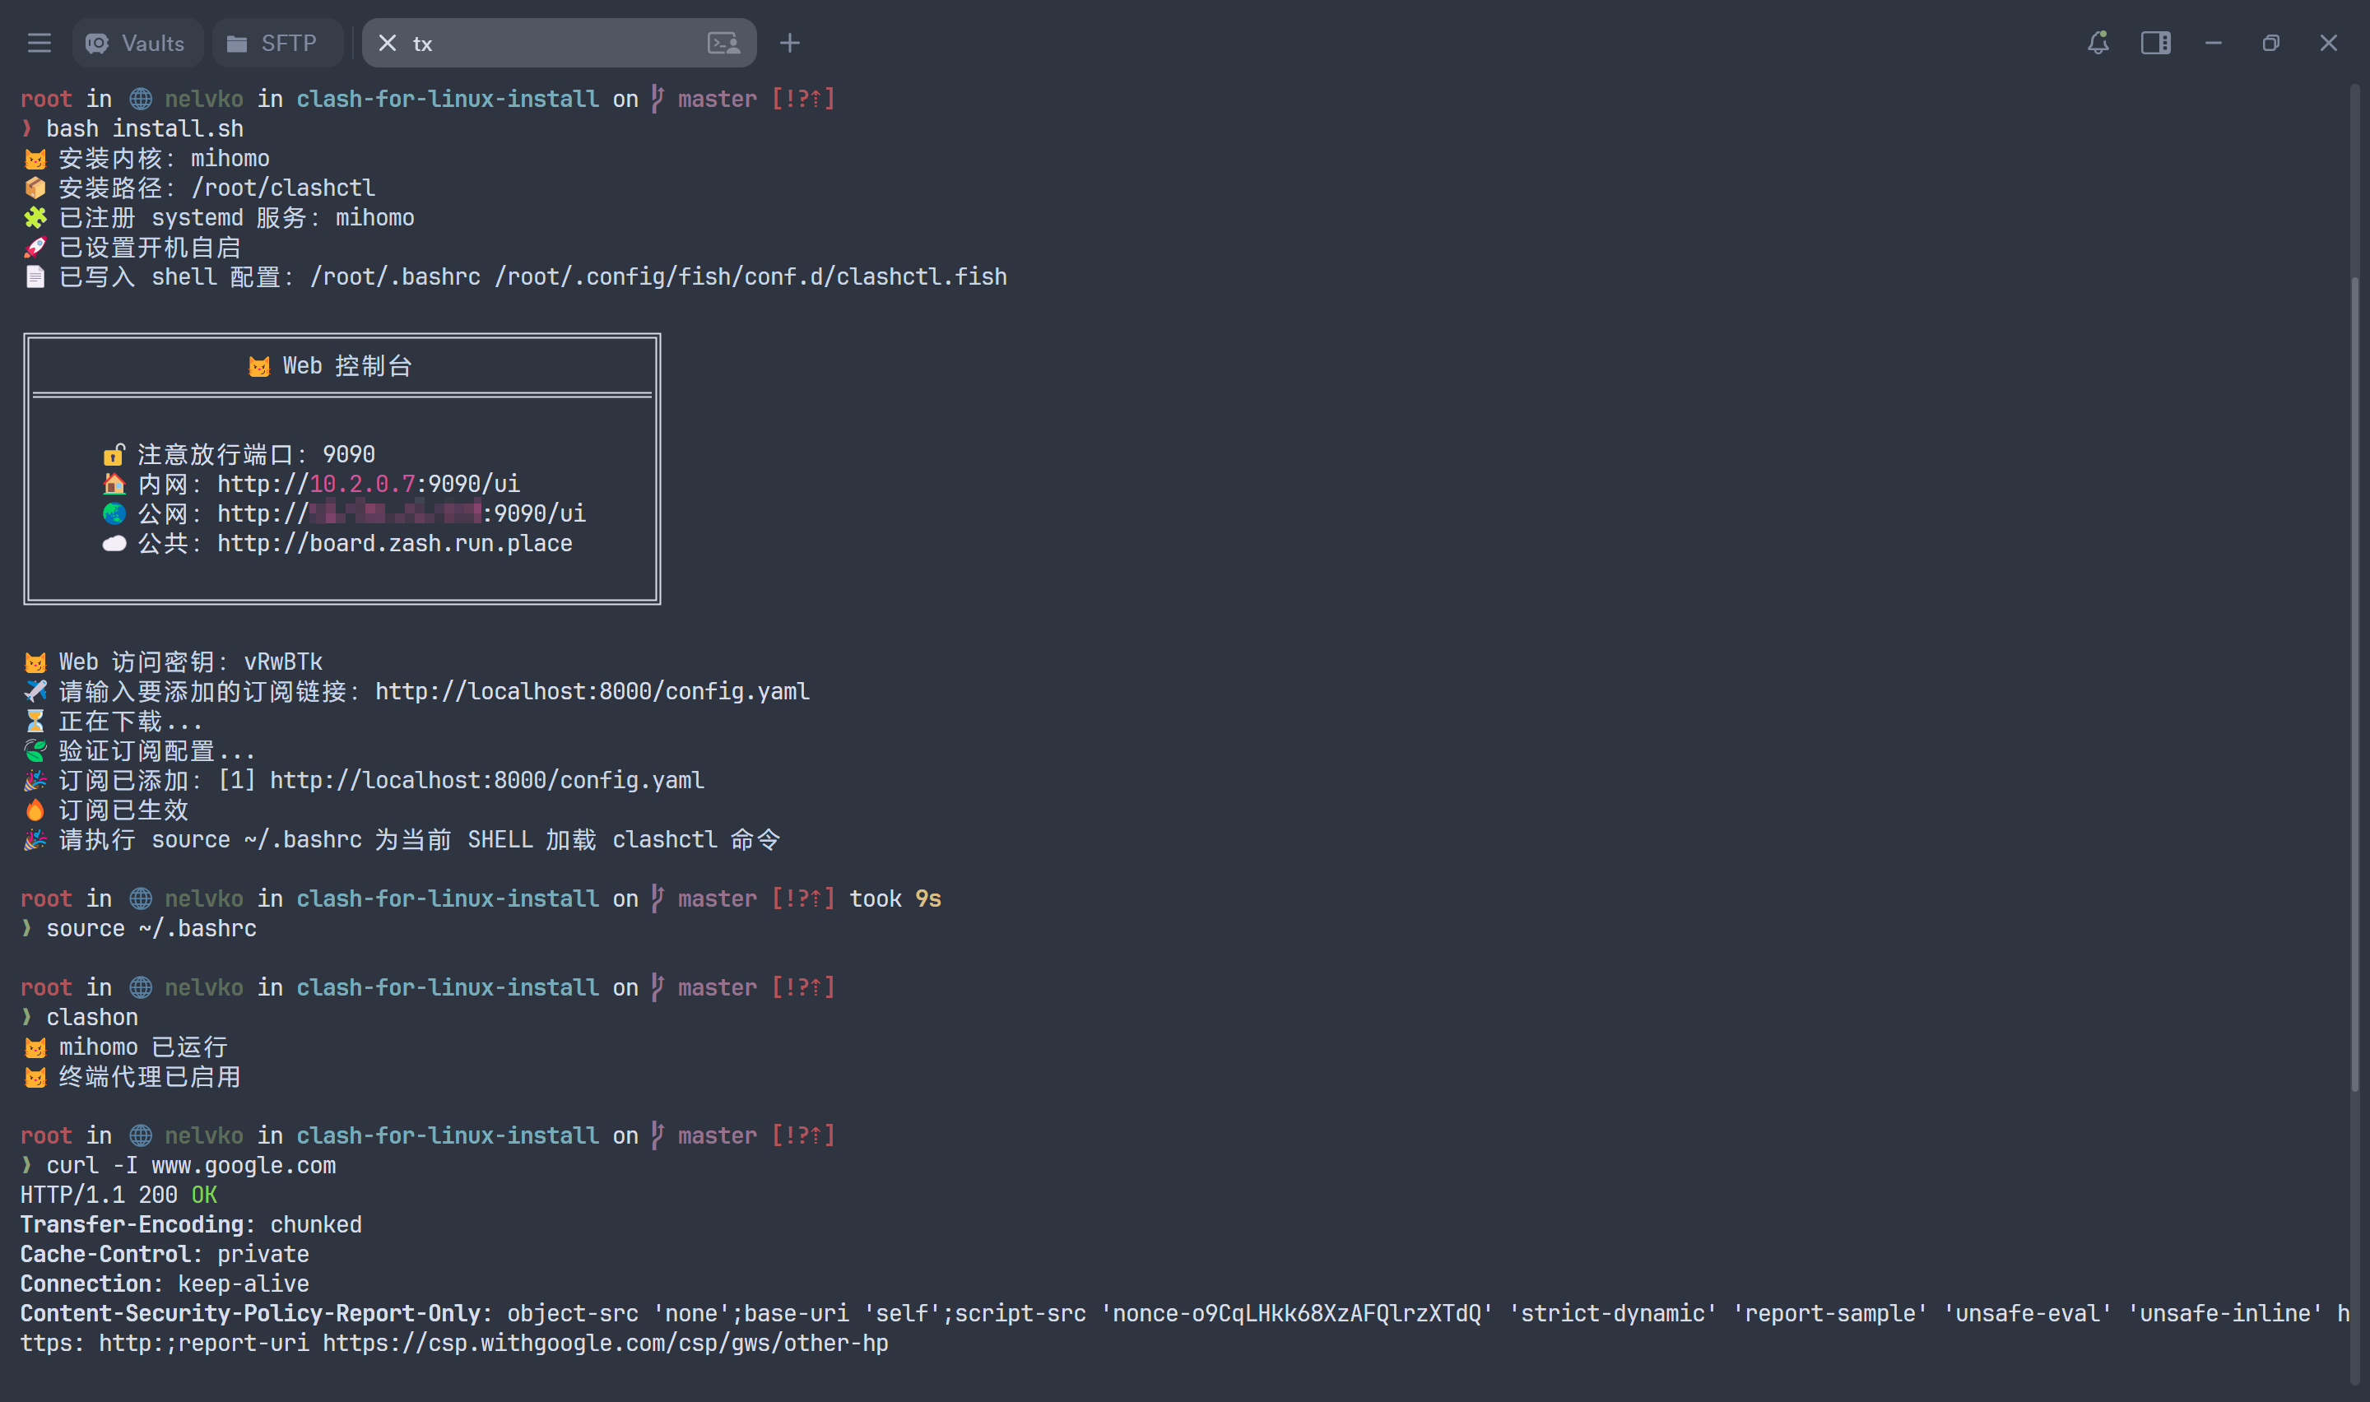2370x1402 pixels.
Task: Click the csp.withgoogle.com report URI
Action: pos(606,1344)
